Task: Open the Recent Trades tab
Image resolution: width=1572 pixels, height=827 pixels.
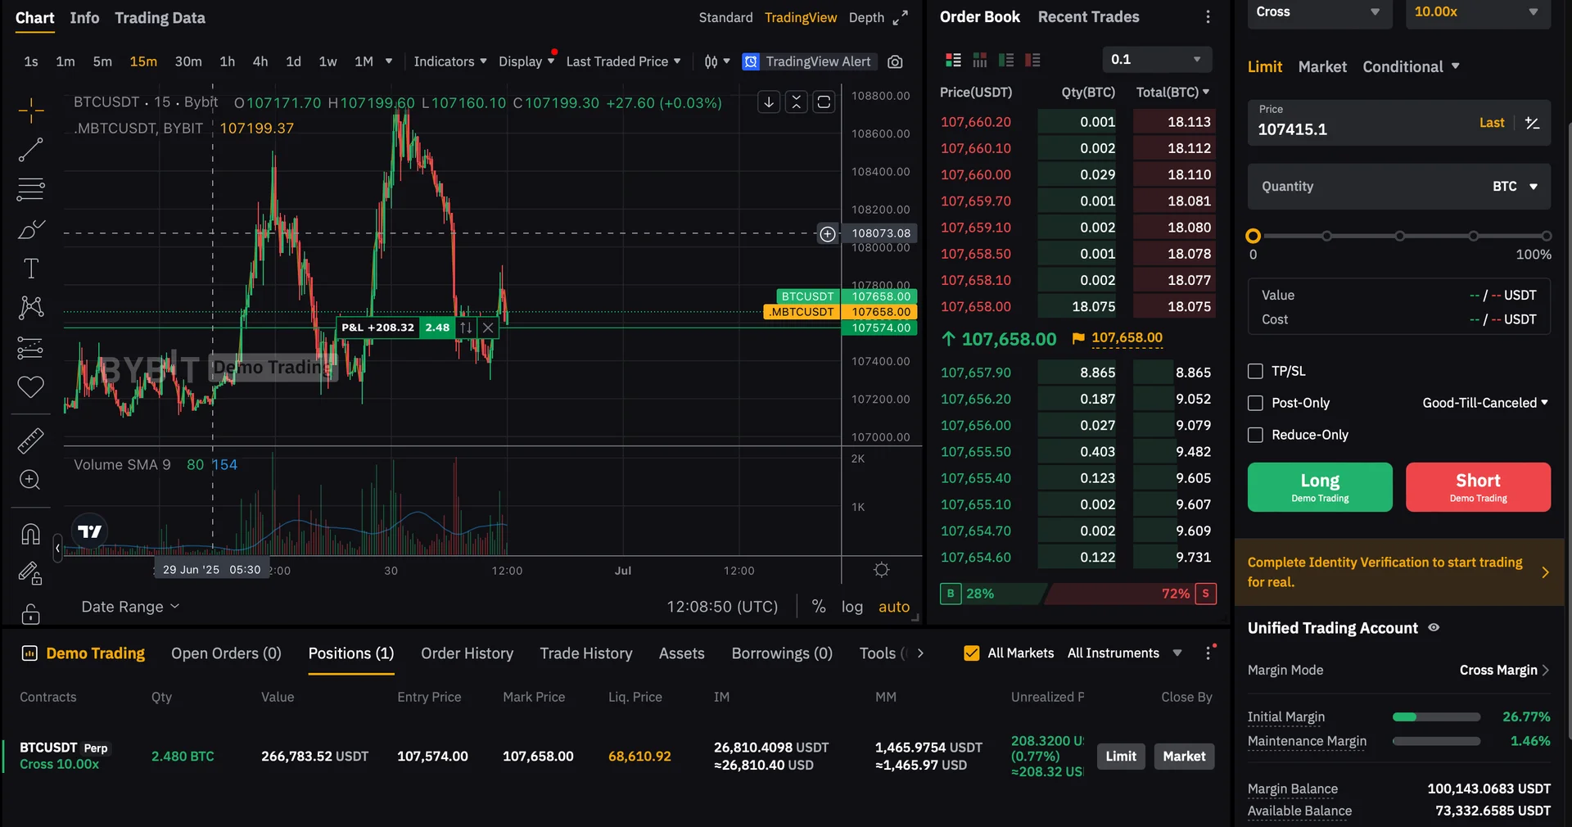Action: (1088, 17)
